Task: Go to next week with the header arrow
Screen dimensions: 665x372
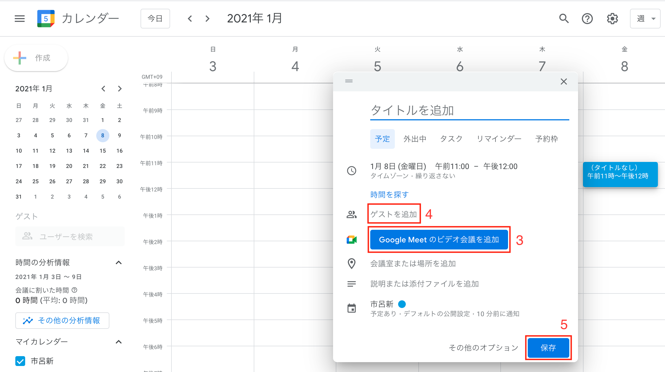Action: (x=208, y=19)
